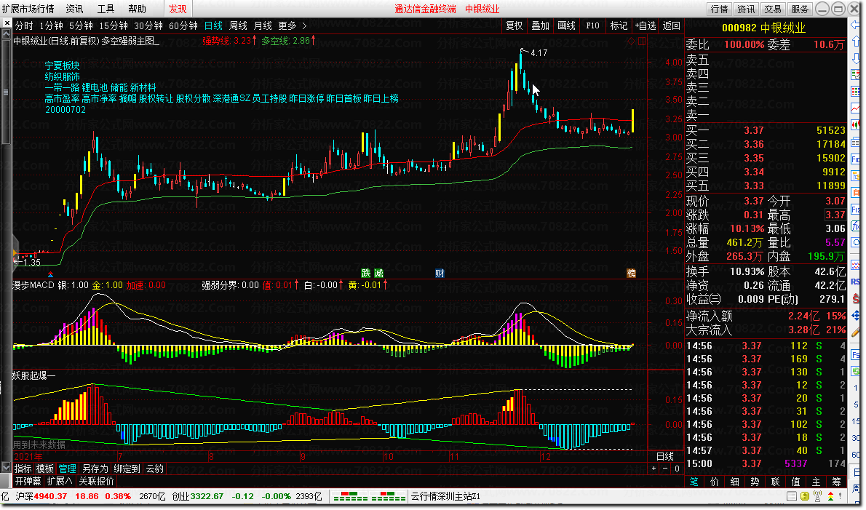866x510 pixels.
Task: Select the 势 tab in the bottom-right panel
Action: tap(755, 482)
